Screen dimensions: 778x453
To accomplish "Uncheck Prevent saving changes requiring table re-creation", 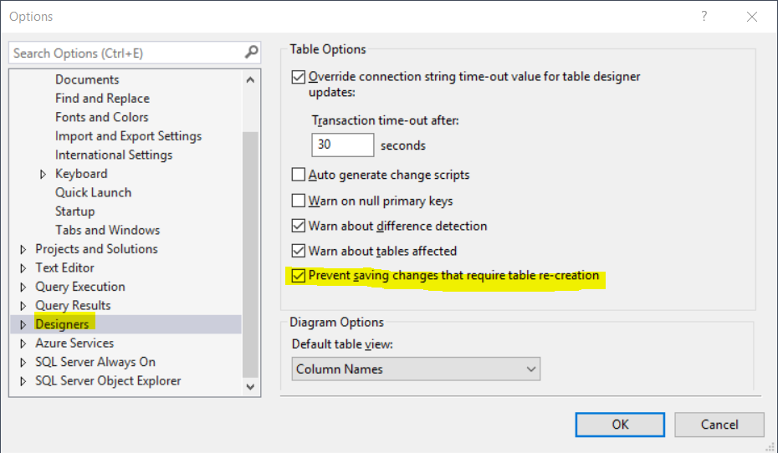I will click(298, 276).
